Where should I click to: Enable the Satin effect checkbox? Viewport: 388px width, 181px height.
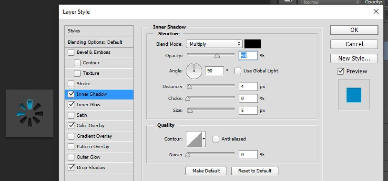click(x=71, y=115)
